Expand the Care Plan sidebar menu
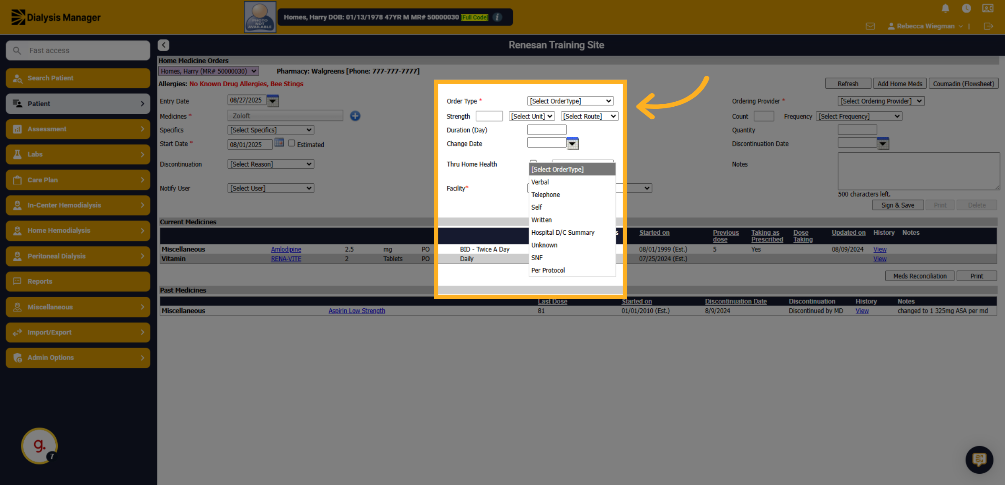 coord(78,180)
